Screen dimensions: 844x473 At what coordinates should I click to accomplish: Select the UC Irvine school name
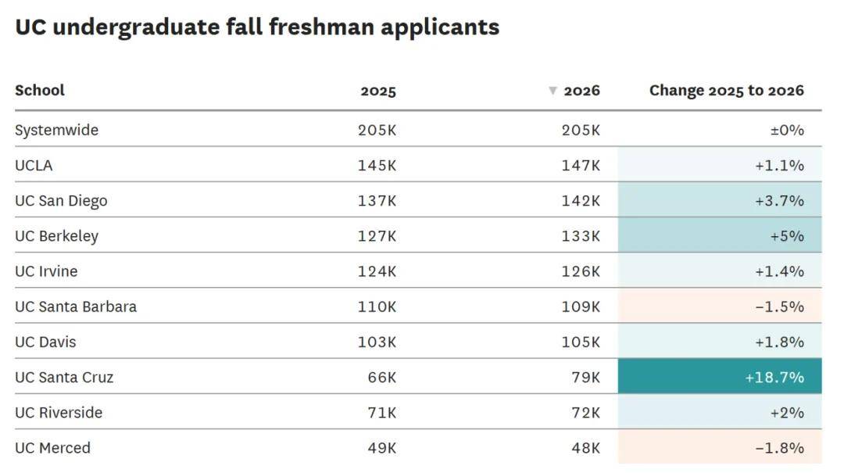46,271
